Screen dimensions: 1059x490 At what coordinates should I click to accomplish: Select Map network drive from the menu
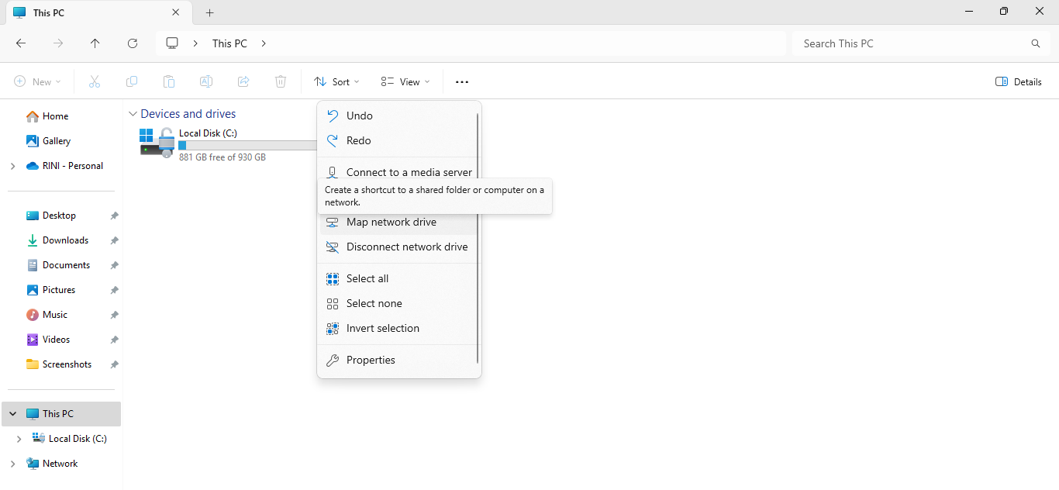[391, 223]
